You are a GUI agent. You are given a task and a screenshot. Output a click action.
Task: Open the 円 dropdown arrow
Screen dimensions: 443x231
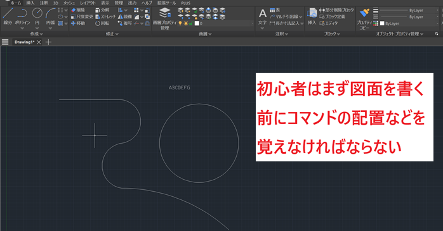point(37,28)
